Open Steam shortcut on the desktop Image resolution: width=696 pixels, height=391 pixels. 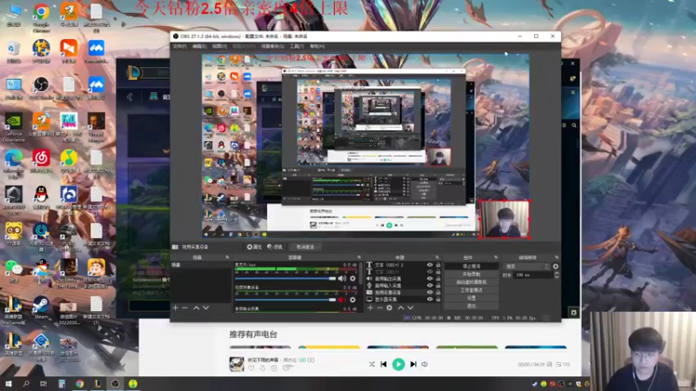pos(41,308)
